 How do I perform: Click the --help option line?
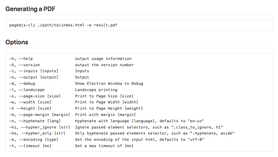[21, 59]
